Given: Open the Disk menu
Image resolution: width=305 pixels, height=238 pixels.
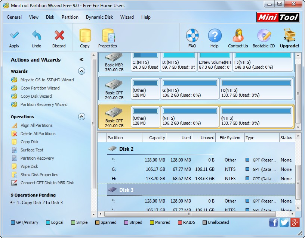Looking at the screenshot, I should pyautogui.click(x=50, y=17).
